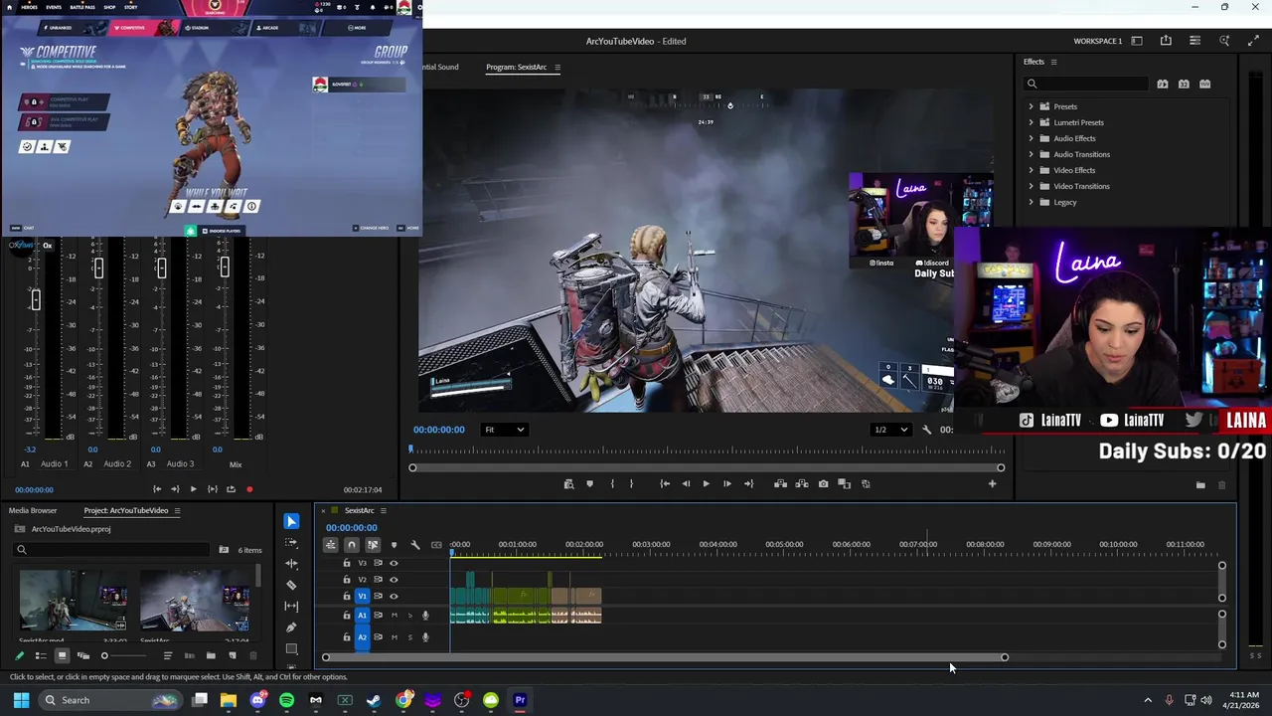Select the Track Select Forward tool

291,543
